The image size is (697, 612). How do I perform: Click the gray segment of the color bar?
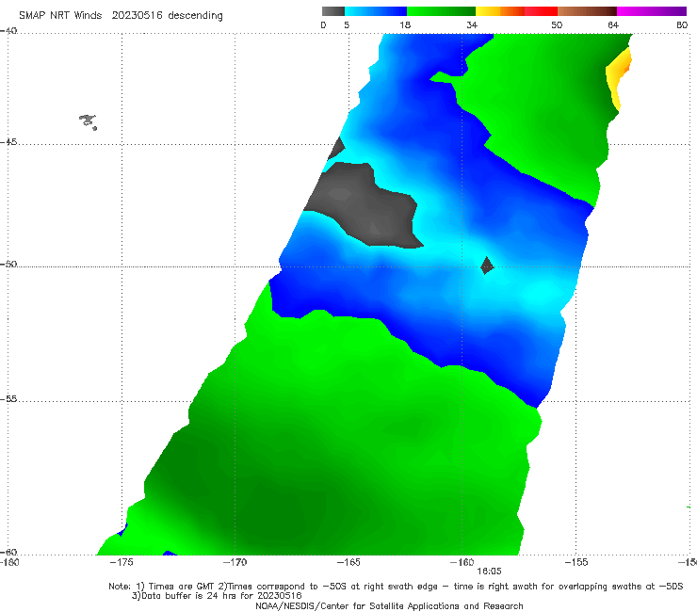pyautogui.click(x=333, y=11)
